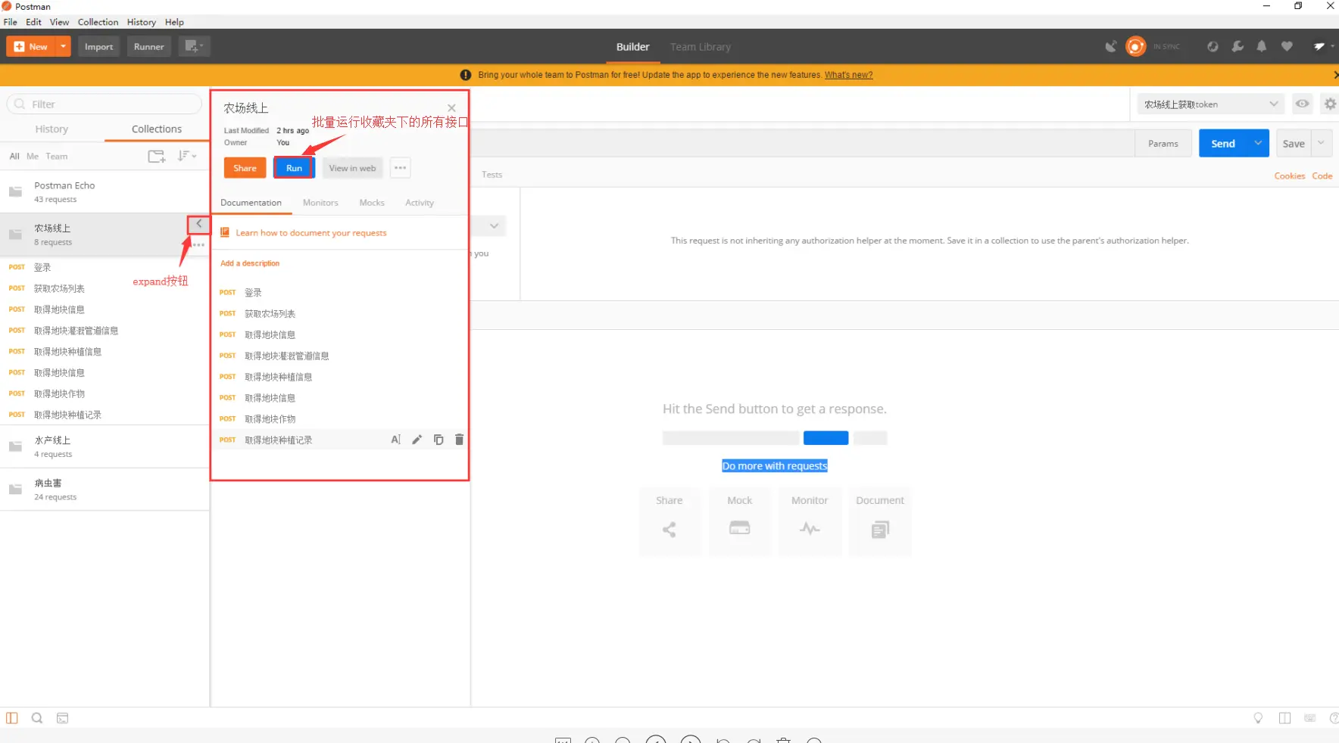Screen dimensions: 1339x743
Task: Expand the 水产线上 collection
Action: pos(105,447)
